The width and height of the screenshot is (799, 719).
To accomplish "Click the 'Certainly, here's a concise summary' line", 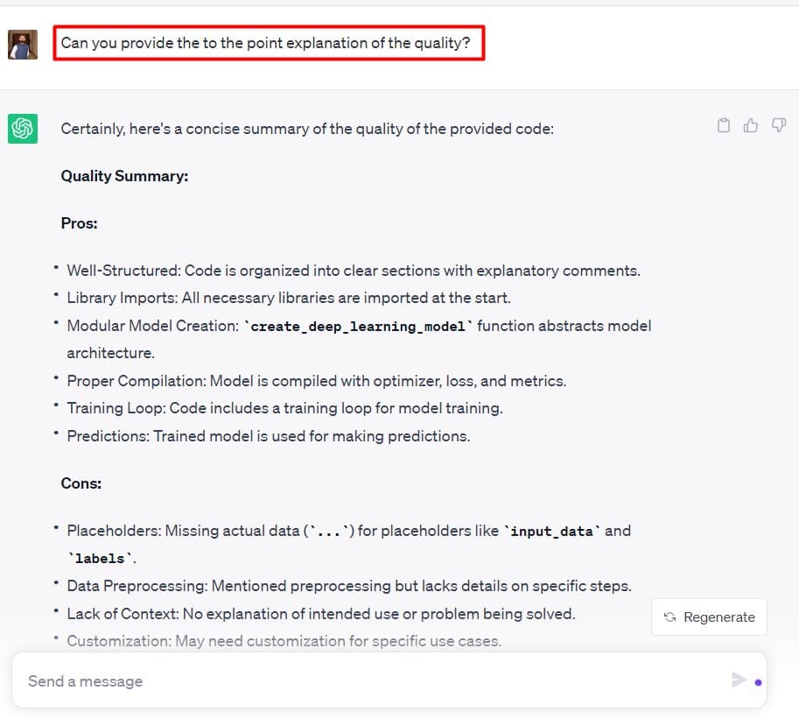I will point(307,129).
